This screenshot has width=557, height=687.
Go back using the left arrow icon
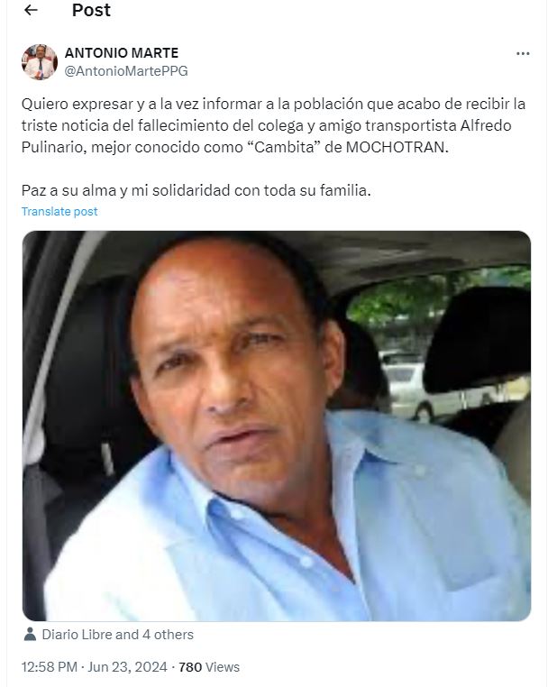(31, 10)
